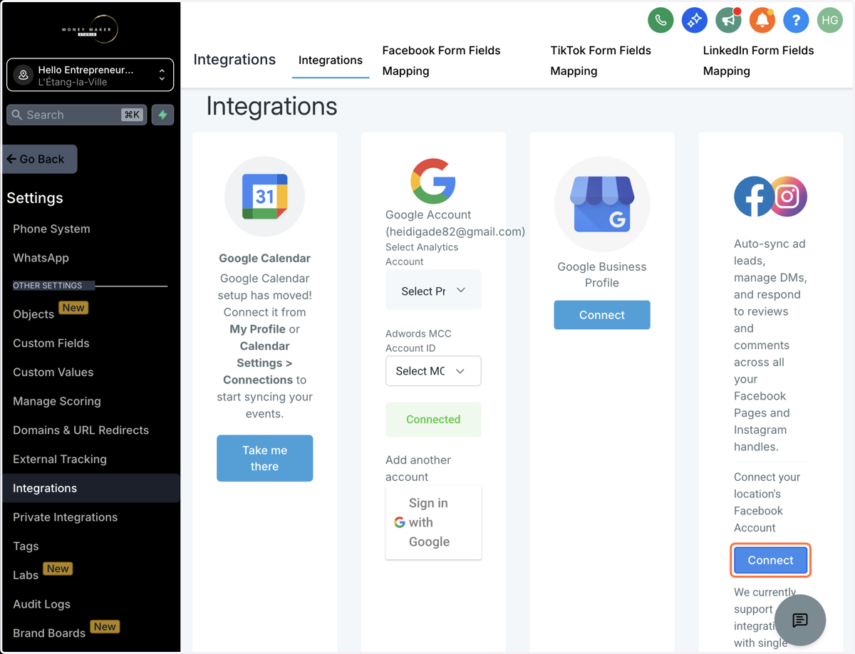Open LinkedIn Form Fields Mapping tab

758,61
